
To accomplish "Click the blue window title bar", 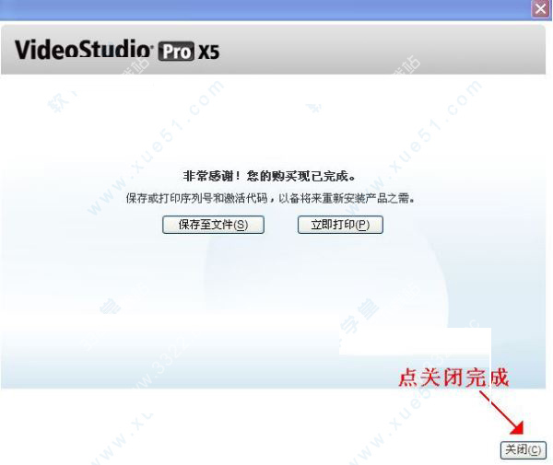I will point(265,9).
